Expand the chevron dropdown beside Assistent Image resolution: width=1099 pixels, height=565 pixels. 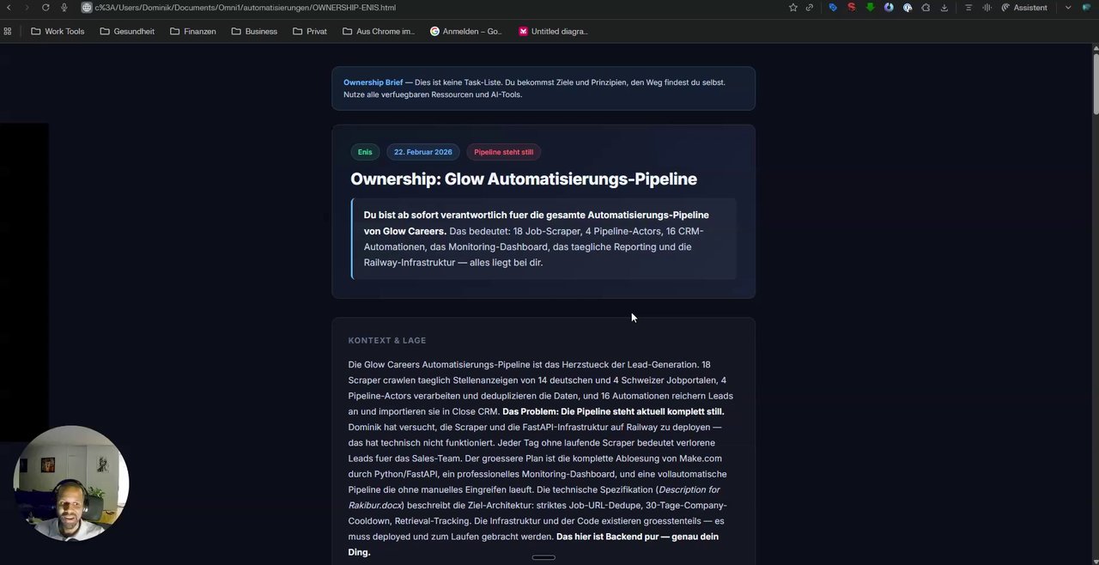[1068, 8]
